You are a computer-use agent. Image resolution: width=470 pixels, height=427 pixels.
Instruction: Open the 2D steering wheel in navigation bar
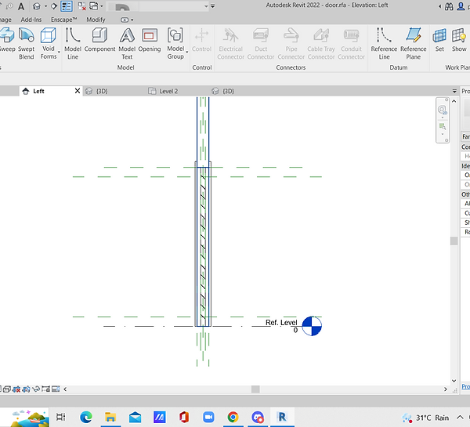click(442, 110)
